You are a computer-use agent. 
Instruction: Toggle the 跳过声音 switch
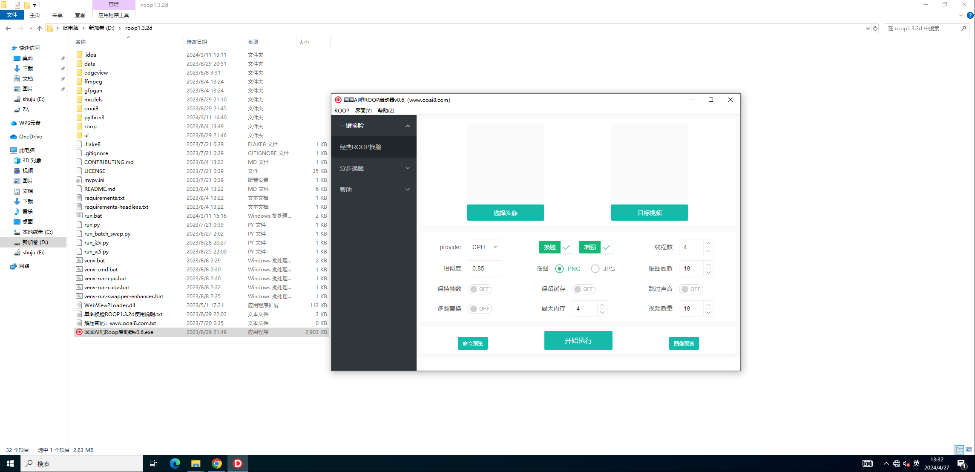691,289
